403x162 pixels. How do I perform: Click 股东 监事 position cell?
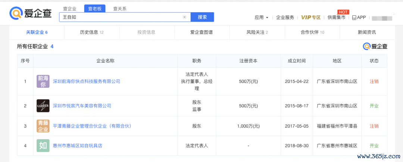tap(197, 106)
